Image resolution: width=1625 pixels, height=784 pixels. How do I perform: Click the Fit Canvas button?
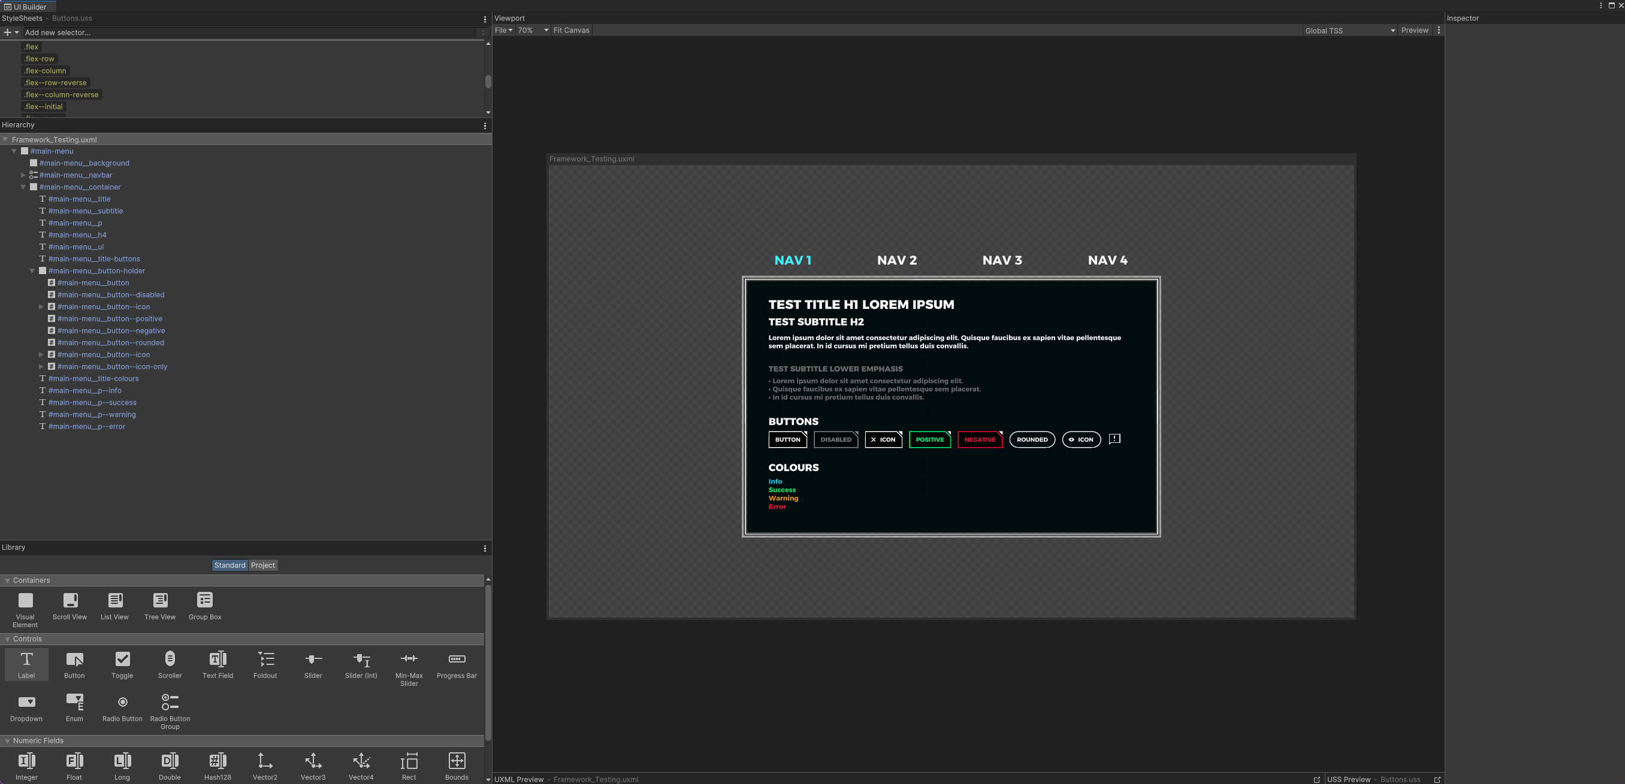[x=571, y=31]
